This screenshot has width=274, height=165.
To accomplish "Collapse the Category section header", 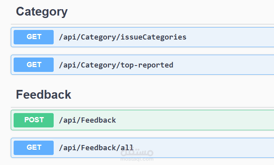I will click(42, 12).
